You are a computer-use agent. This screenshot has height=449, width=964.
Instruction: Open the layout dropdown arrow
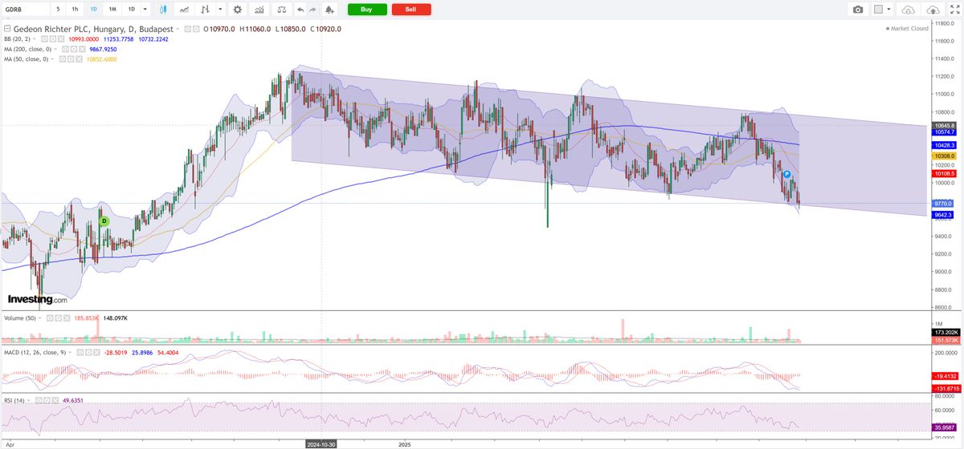point(889,10)
